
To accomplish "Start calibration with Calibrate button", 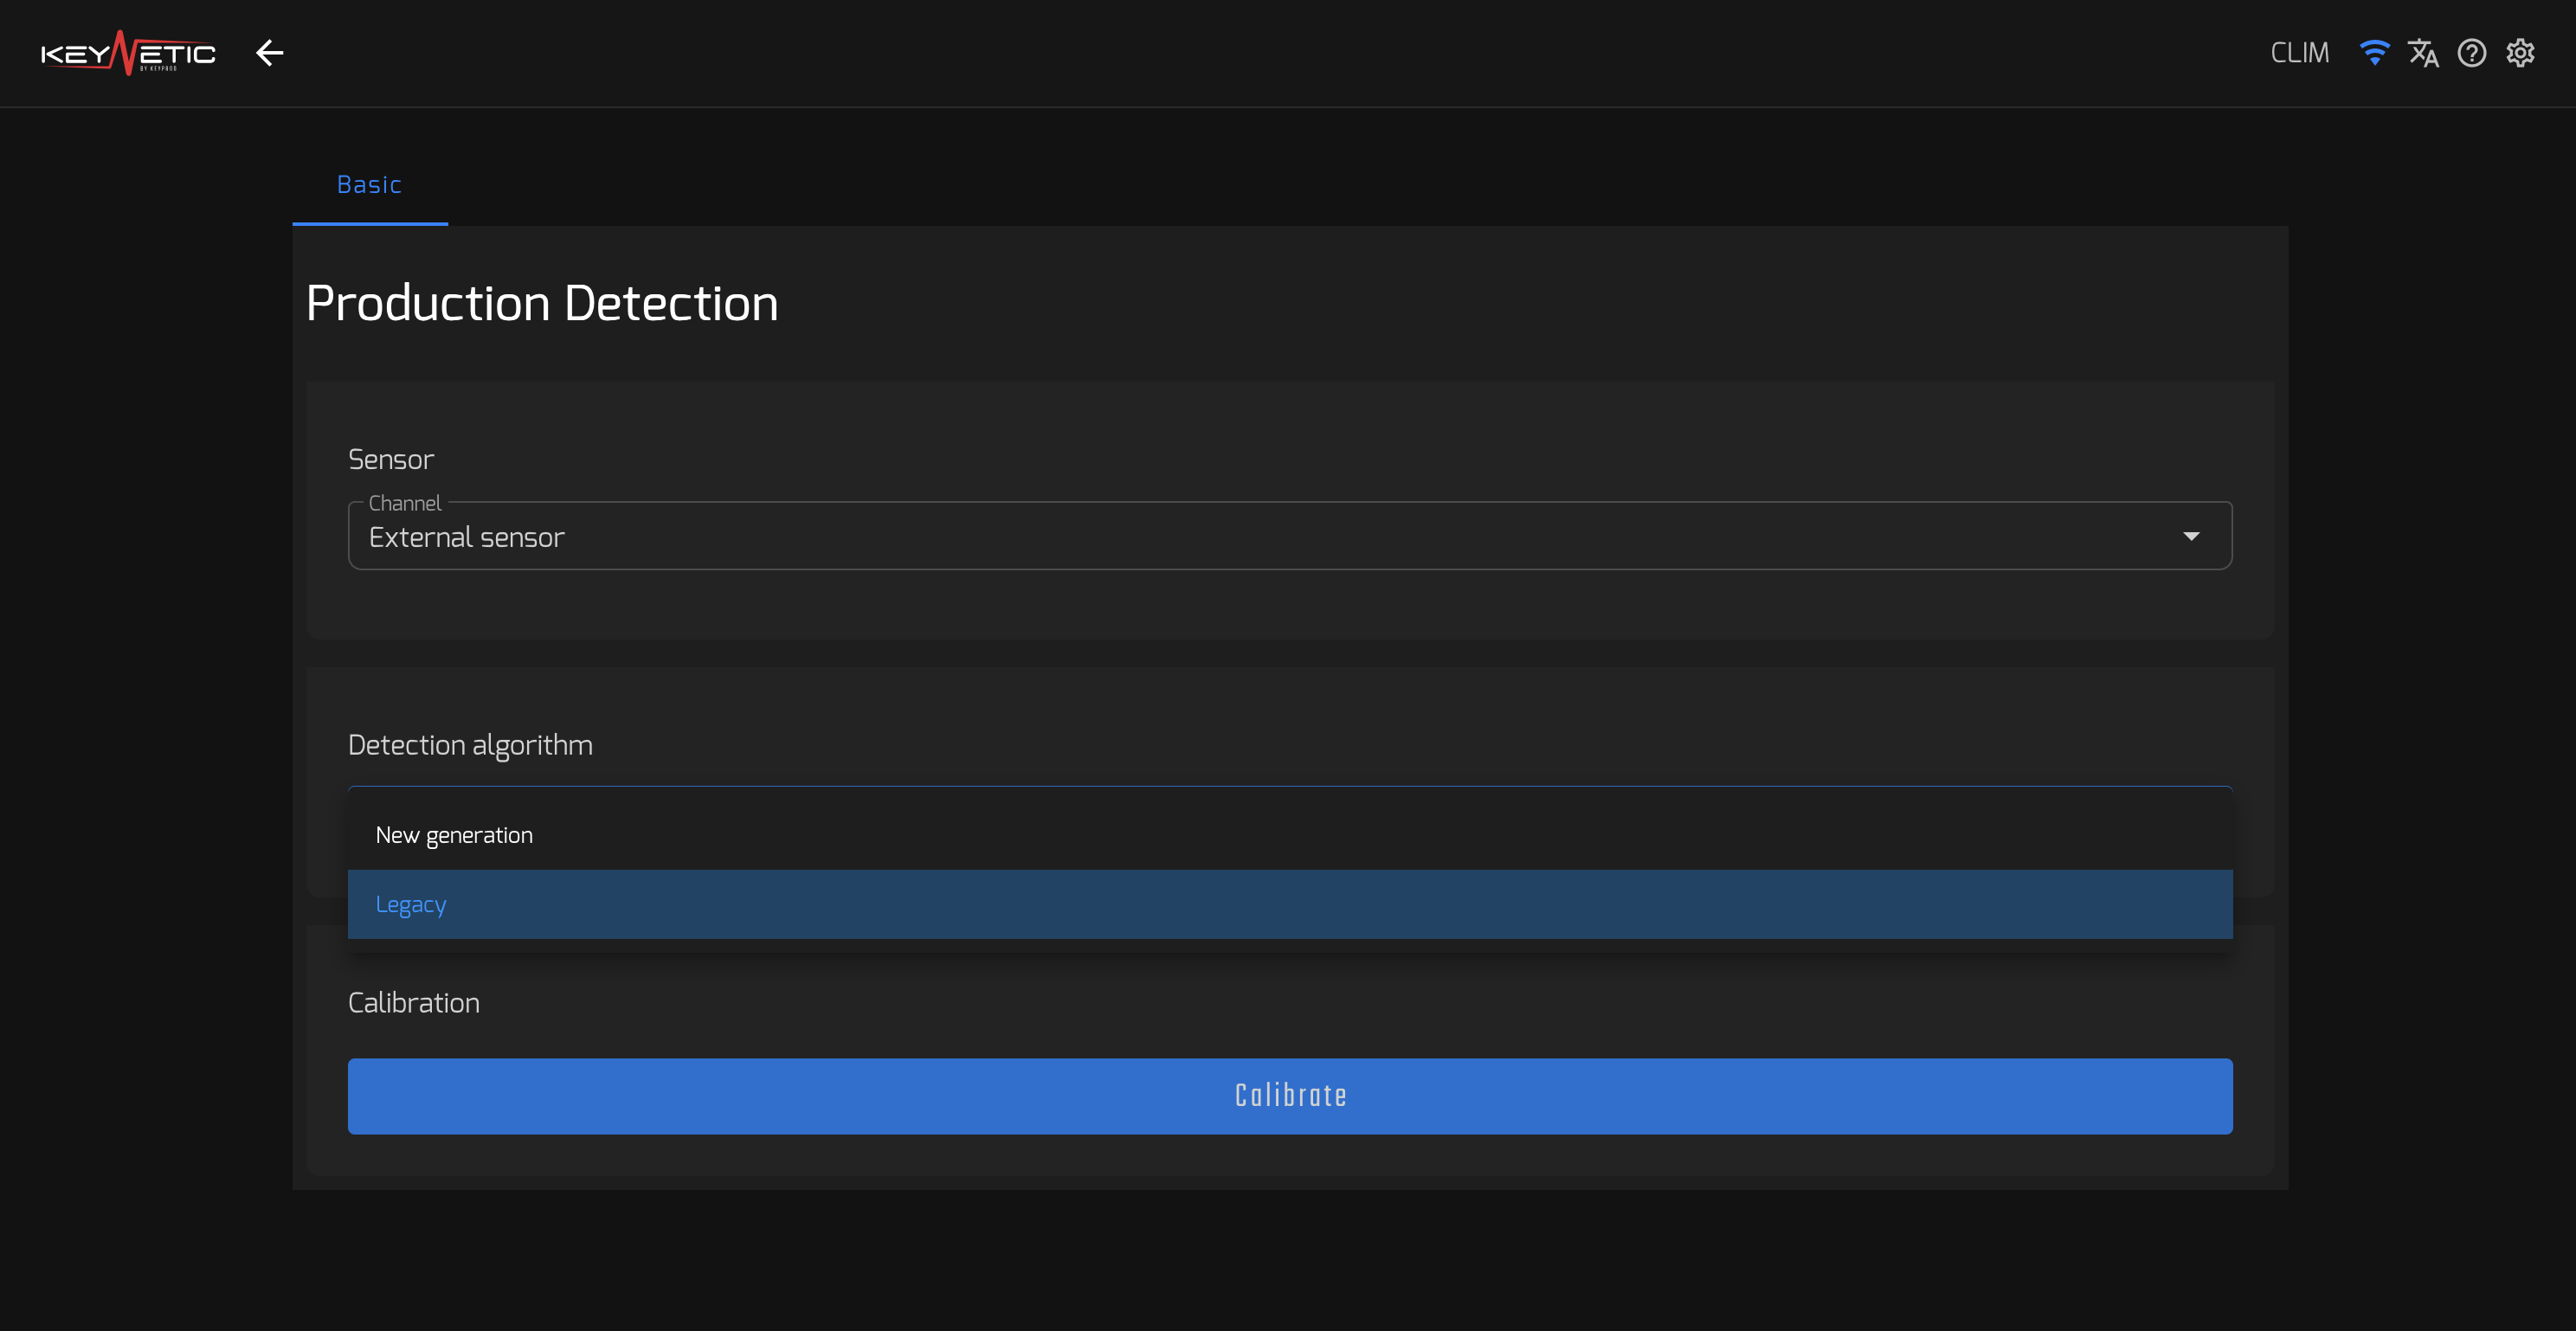I will click(x=1290, y=1096).
